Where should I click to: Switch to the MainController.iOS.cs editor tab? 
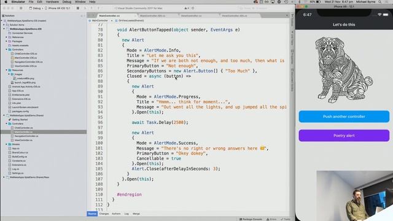[x=153, y=16]
